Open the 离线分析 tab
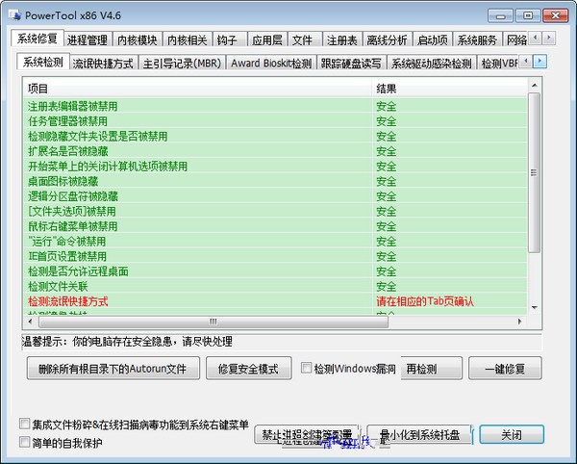577x464 pixels. point(388,39)
